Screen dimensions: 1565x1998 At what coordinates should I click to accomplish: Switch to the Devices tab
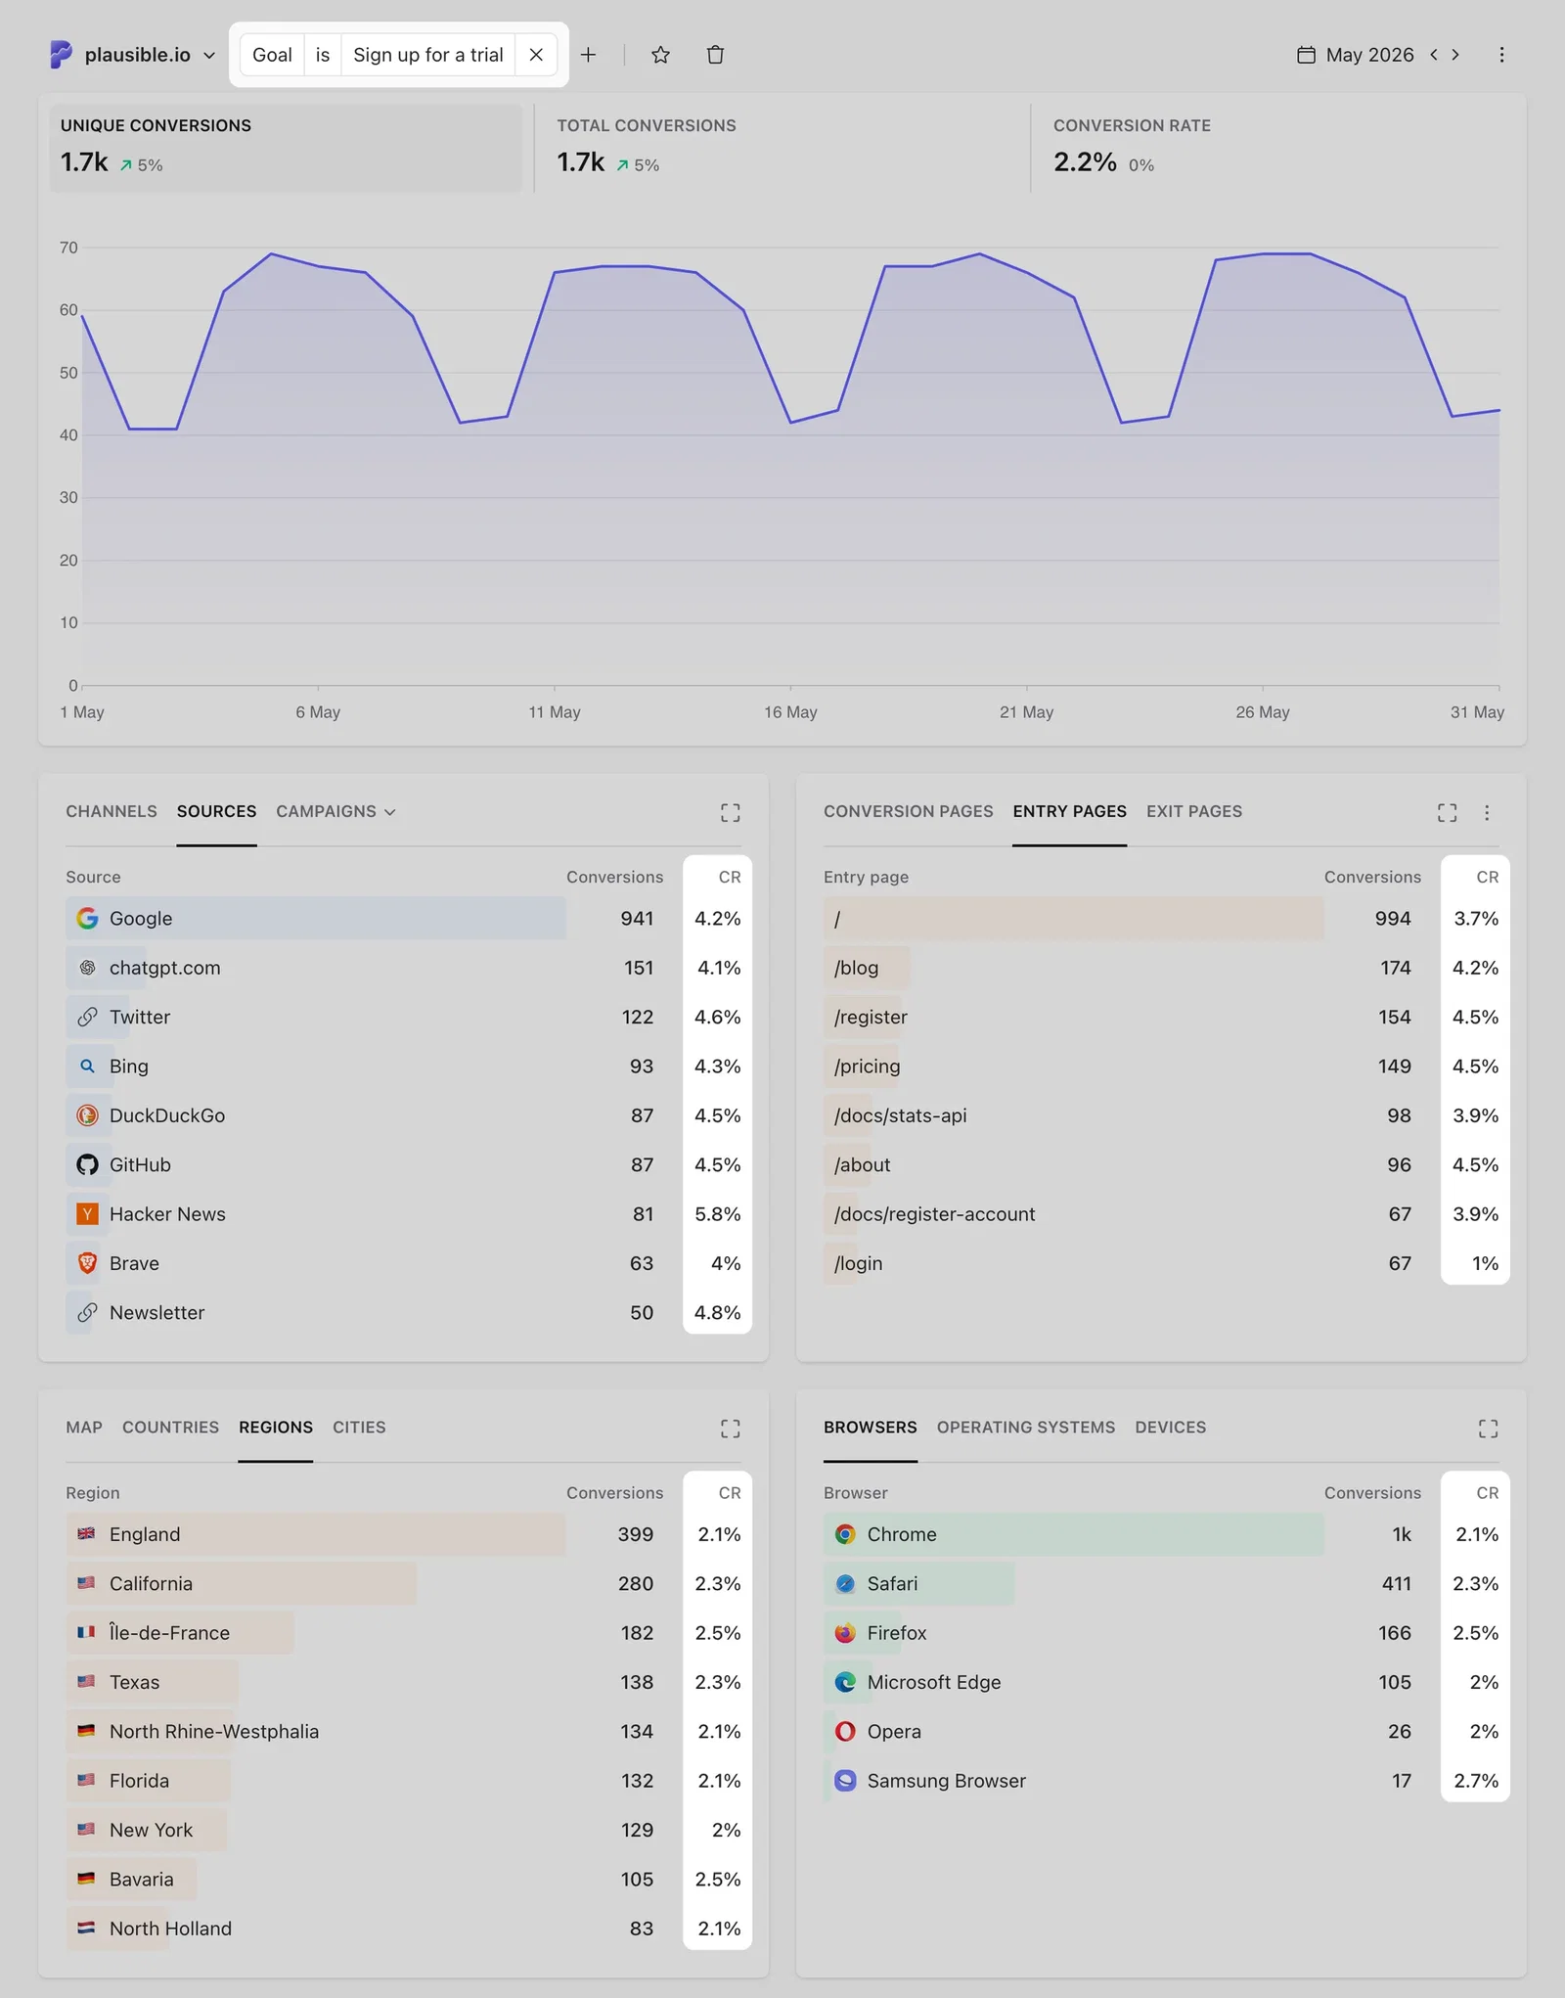[x=1170, y=1427]
